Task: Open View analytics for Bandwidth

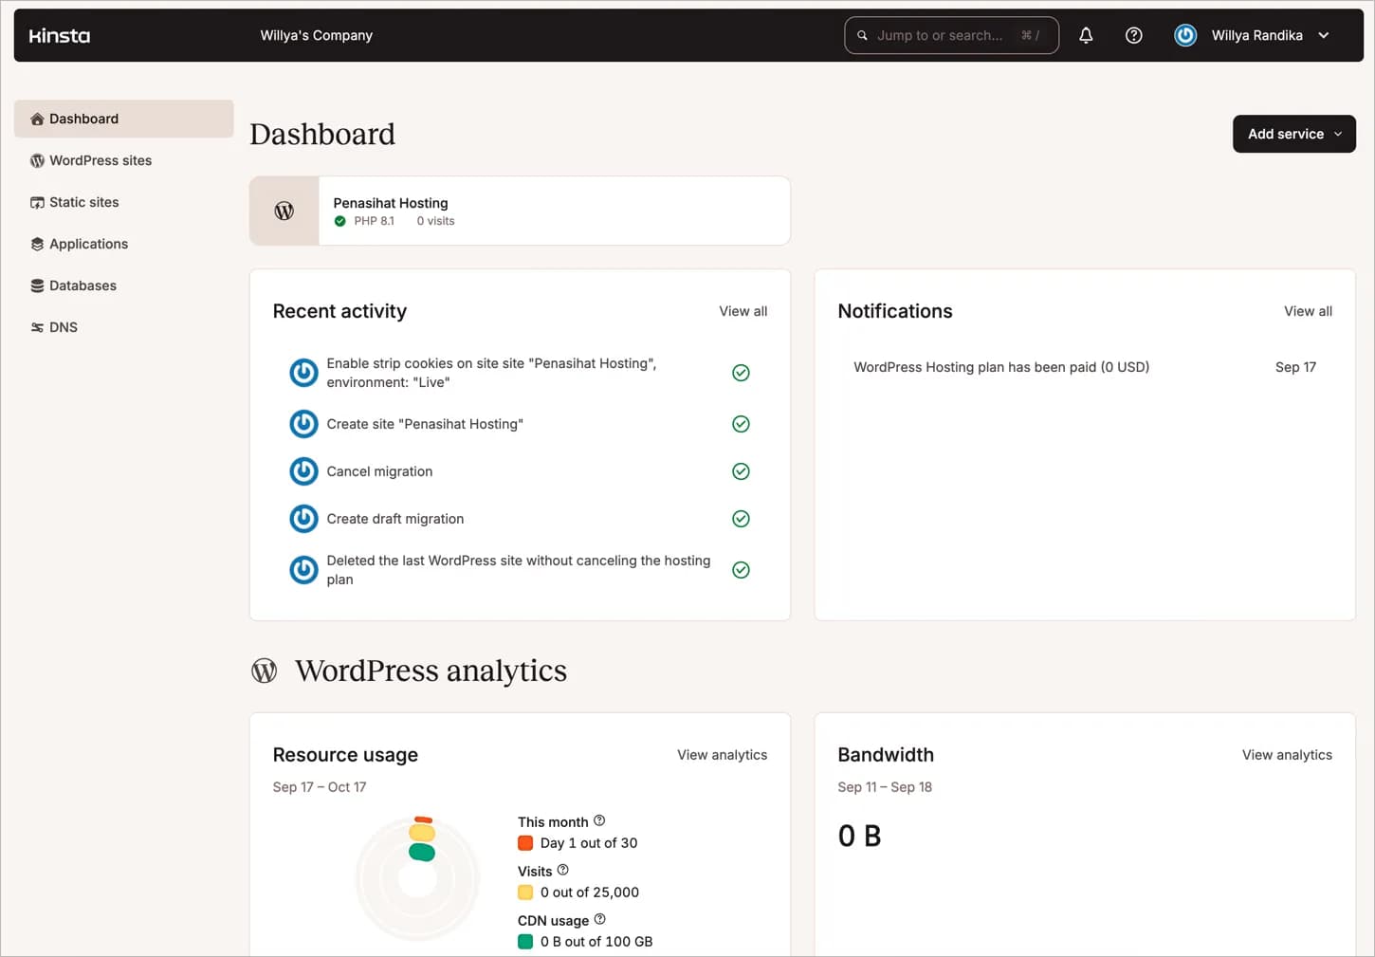Action: tap(1287, 755)
